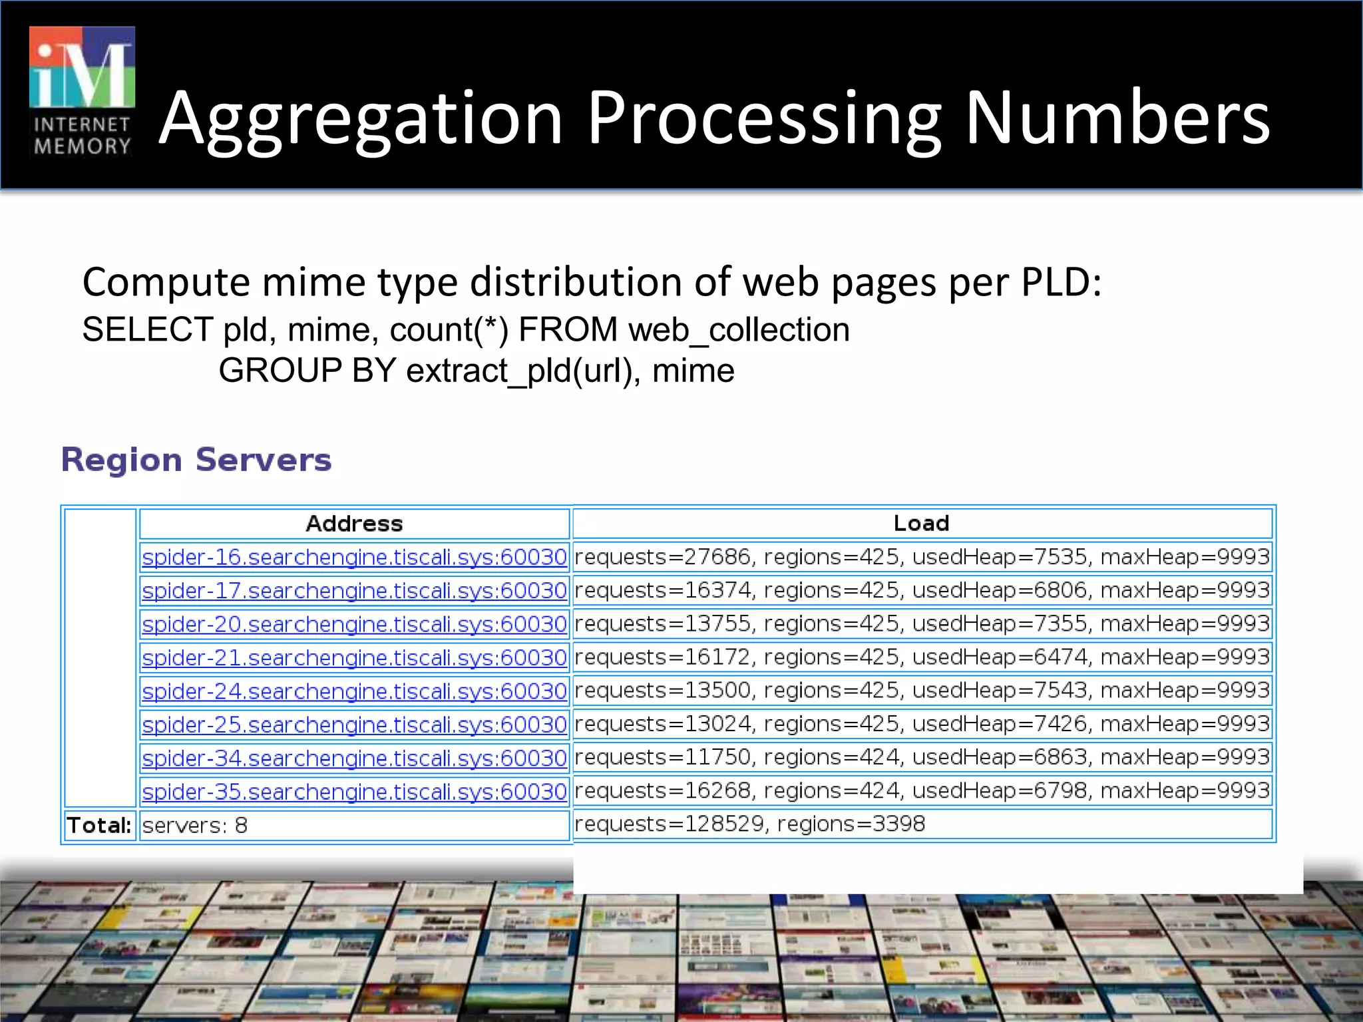Click the Address column header
The image size is (1363, 1022).
[355, 524]
